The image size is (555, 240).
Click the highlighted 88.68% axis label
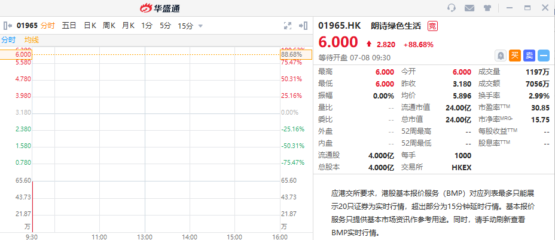point(296,54)
